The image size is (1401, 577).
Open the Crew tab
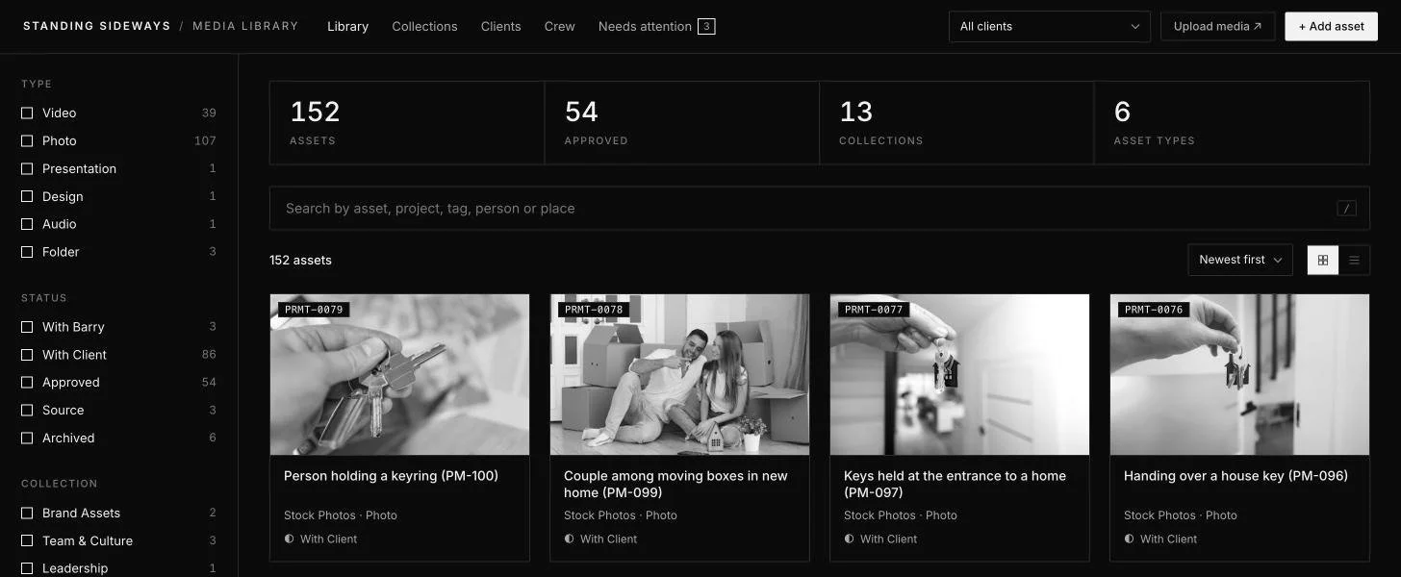(559, 26)
